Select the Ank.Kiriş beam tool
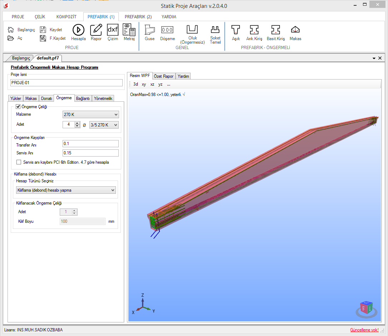This screenshot has width=388, height=336. click(254, 32)
